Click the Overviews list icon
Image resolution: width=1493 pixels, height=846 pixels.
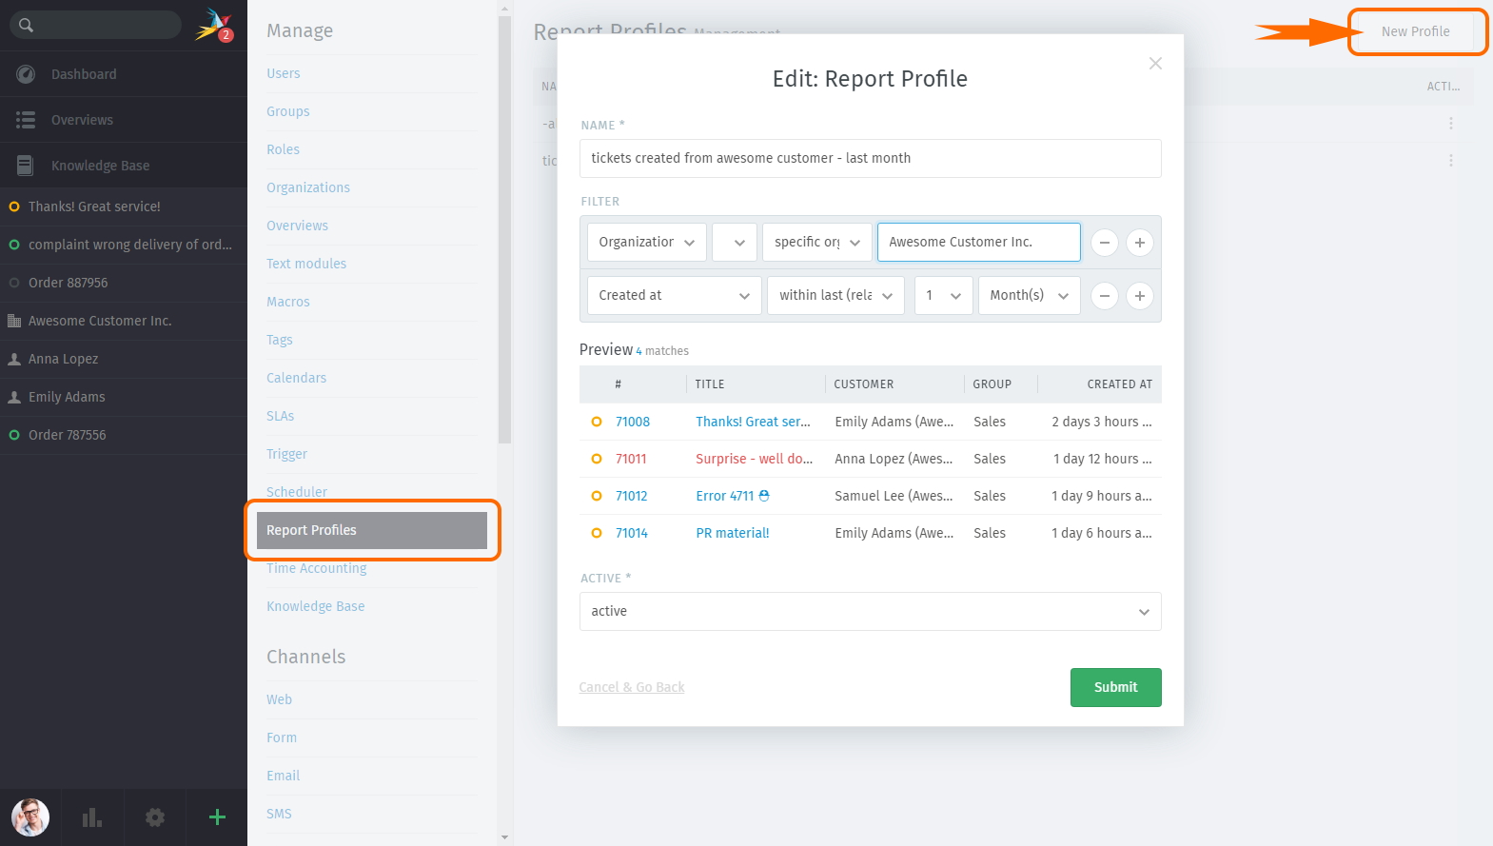pyautogui.click(x=26, y=120)
